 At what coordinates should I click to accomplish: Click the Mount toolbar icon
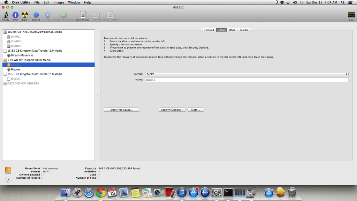[x=36, y=15]
